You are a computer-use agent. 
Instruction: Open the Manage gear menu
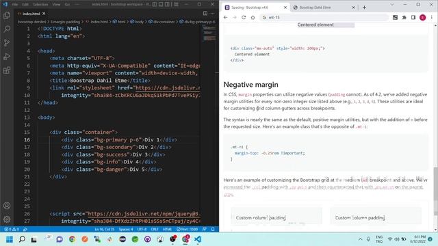tap(7, 219)
